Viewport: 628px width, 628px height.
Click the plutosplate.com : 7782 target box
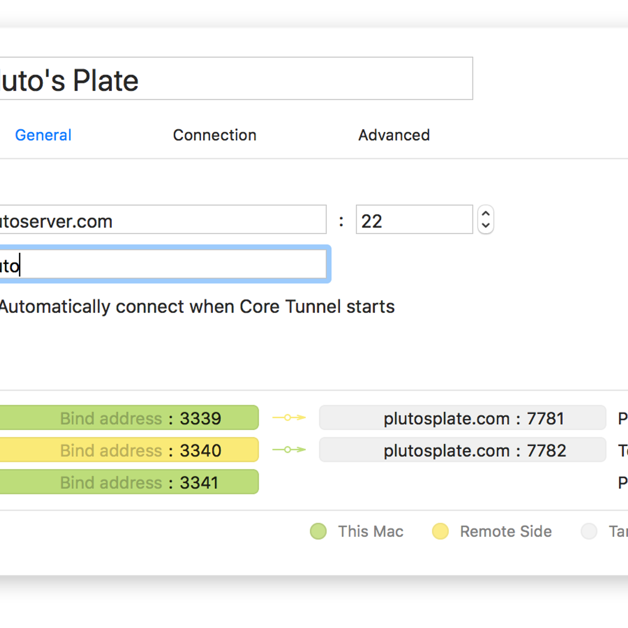tap(463, 450)
